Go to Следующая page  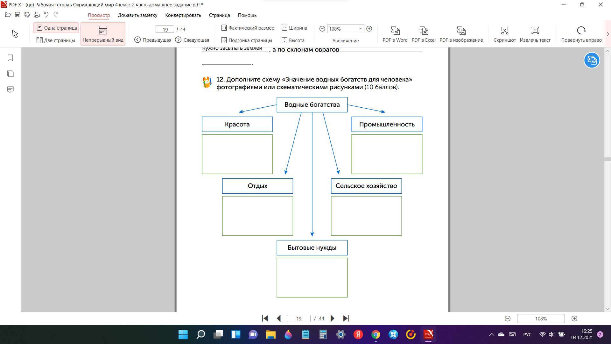pos(192,40)
